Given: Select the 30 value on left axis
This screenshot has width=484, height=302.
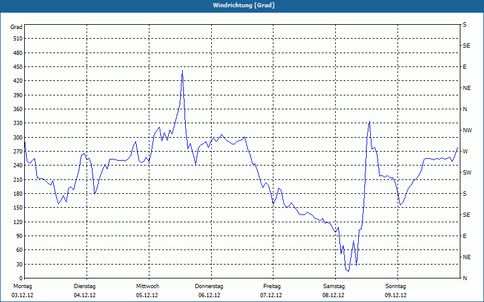Looking at the screenshot, I should [x=19, y=265].
